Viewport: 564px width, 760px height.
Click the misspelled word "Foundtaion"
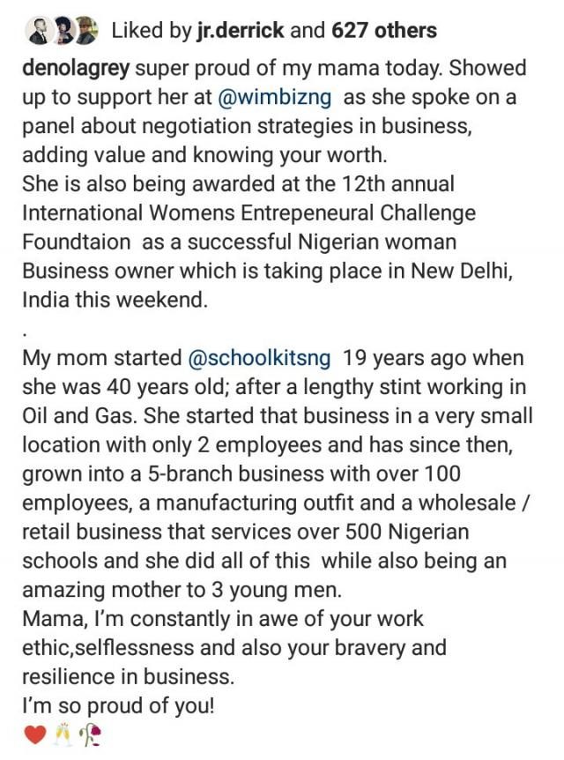77,242
